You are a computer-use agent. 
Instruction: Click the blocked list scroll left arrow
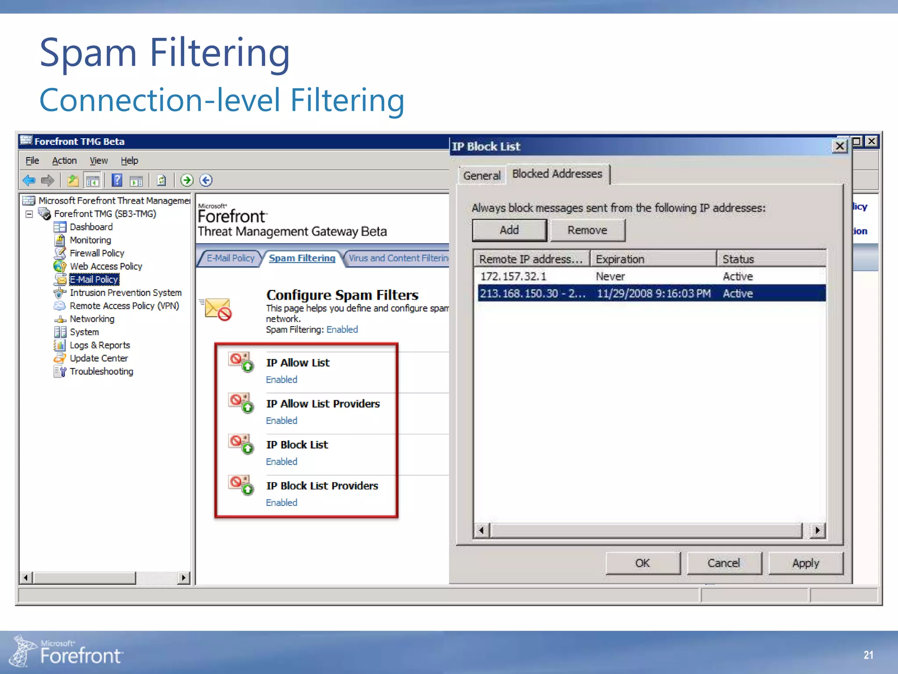[x=482, y=530]
